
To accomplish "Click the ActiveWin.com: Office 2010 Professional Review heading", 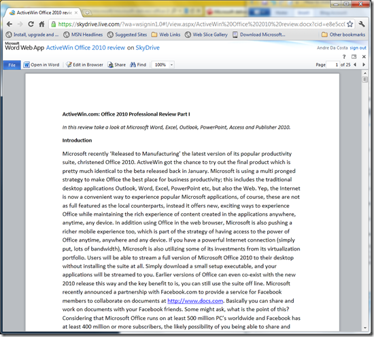I will [x=126, y=114].
